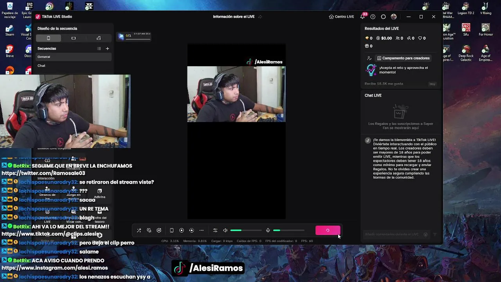The width and height of the screenshot is (501, 282).
Task: Click the likes heart count icon
Action: pyautogui.click(x=422, y=38)
